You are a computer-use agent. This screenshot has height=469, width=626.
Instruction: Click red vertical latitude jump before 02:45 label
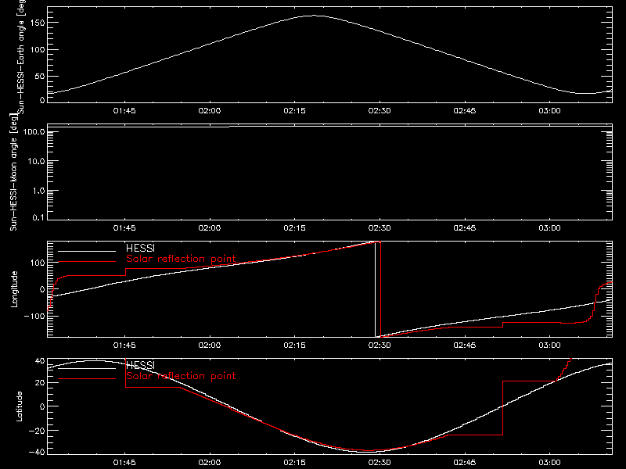tap(502, 408)
